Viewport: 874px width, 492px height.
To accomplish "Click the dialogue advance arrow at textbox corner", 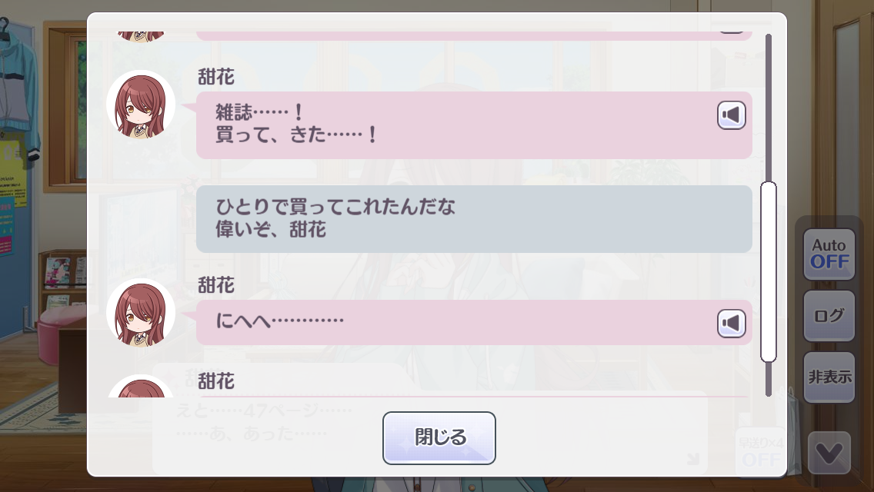I will (x=693, y=459).
